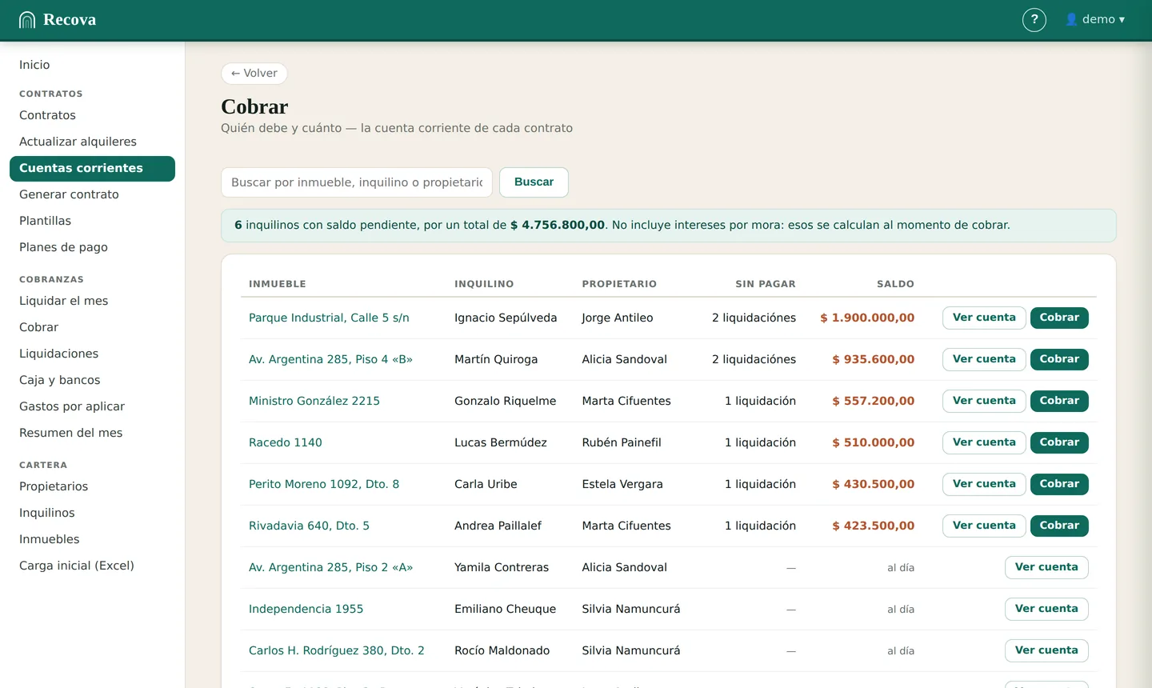This screenshot has width=1152, height=688.
Task: Open the Rivadavia 640, Dto. 5 link
Action: pyautogui.click(x=309, y=526)
